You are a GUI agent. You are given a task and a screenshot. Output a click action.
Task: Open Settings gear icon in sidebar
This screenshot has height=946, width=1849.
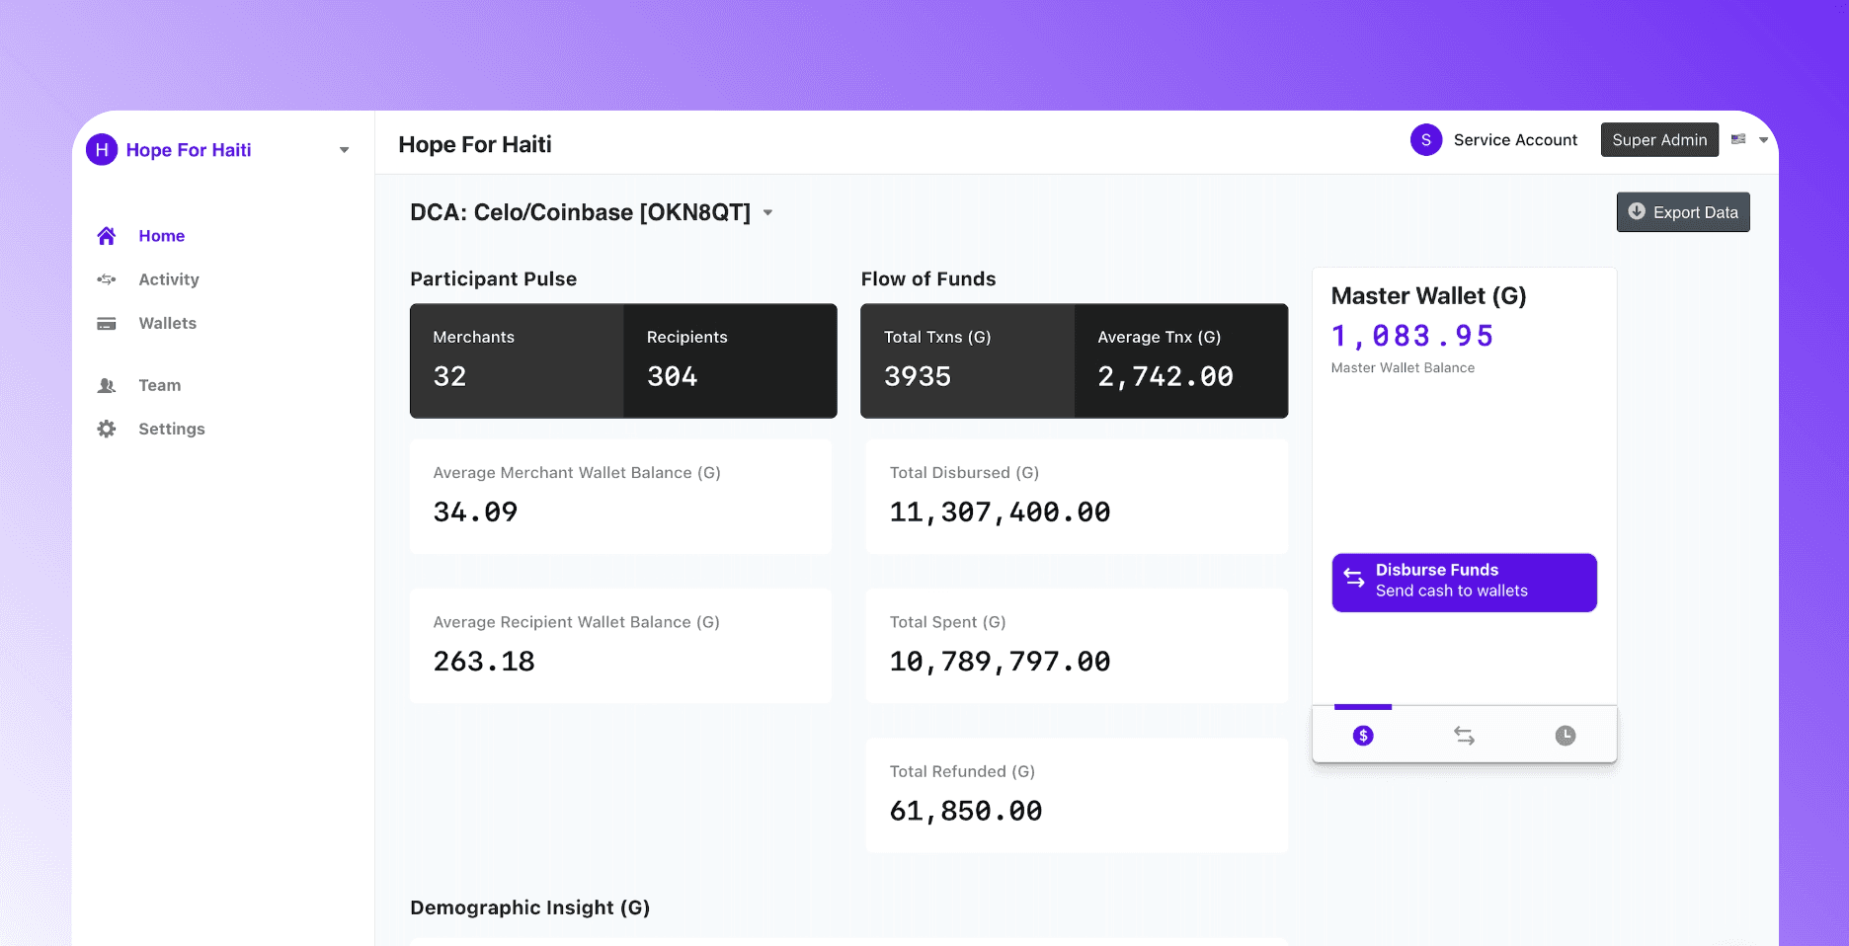[107, 429]
